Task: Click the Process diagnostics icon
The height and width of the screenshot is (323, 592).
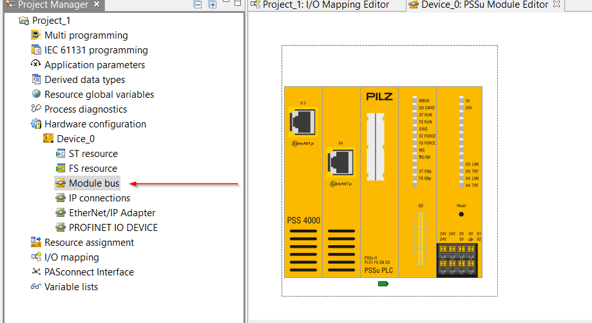Action: [36, 109]
